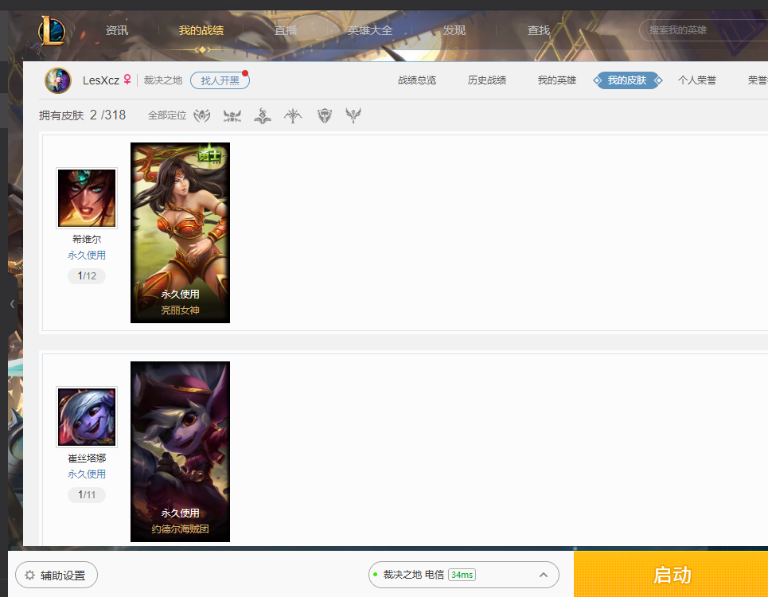
Task: Expand the server list chevron arrow
Action: pyautogui.click(x=544, y=575)
